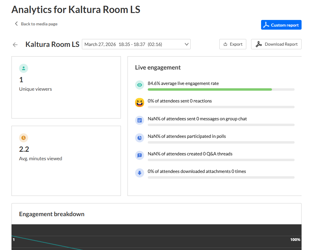Expand the dropdown chevron next to 02:16
The image size is (320, 250).
186,44
